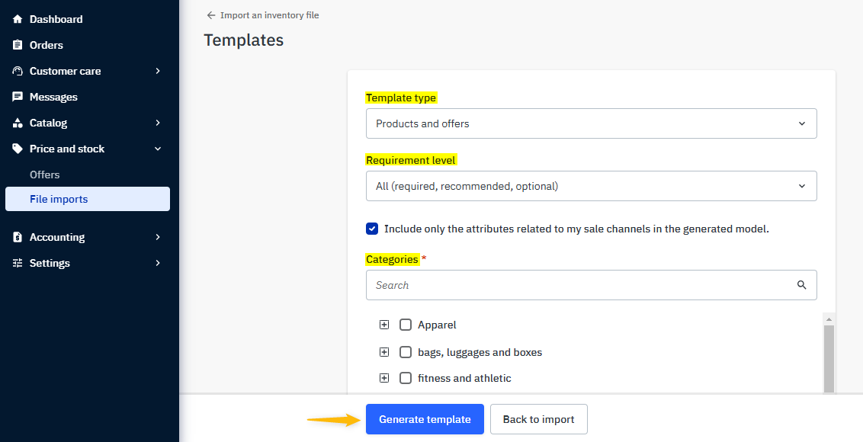This screenshot has height=442, width=863.
Task: Click the Messages chat bubble icon
Action: [18, 97]
